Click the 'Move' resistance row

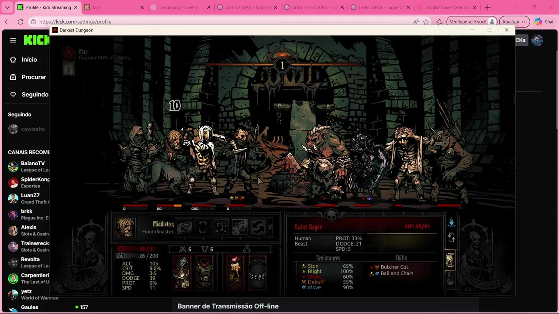point(328,287)
